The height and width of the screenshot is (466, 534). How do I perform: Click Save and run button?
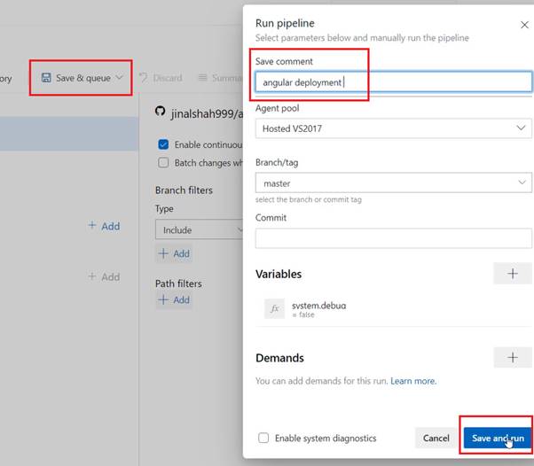coord(498,438)
